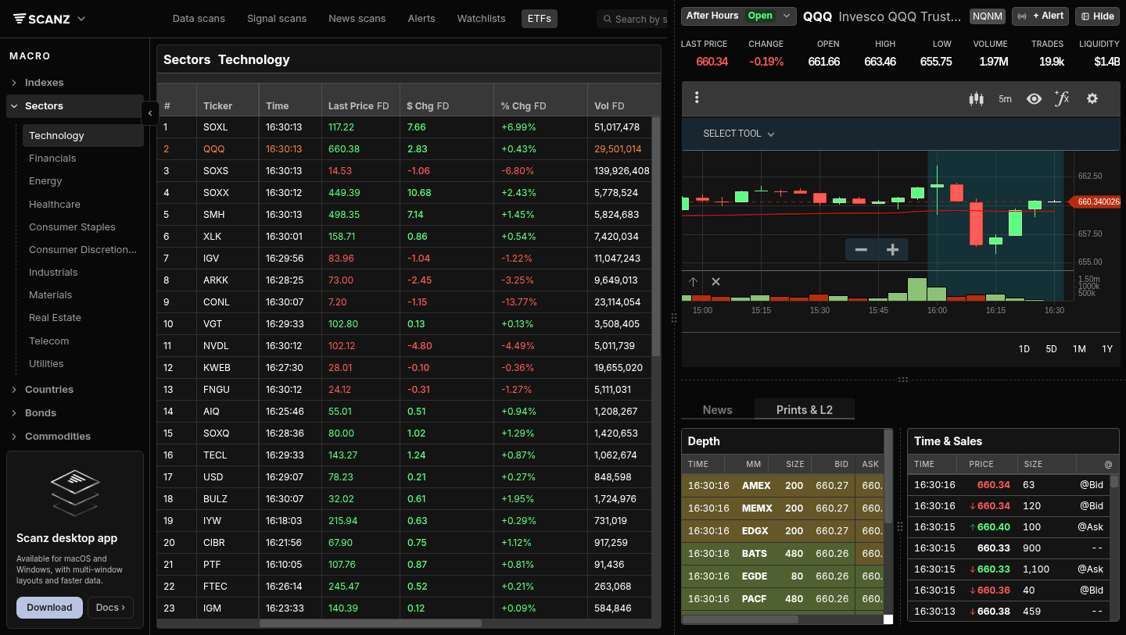This screenshot has height=635, width=1126.
Task: Hide the quote panel via Hide button
Action: click(x=1097, y=16)
